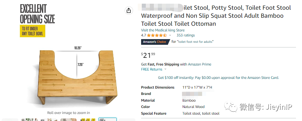The image size is (302, 121).
Task: Select the yellow labels thumbnail image
Action: click(x=88, y=119)
